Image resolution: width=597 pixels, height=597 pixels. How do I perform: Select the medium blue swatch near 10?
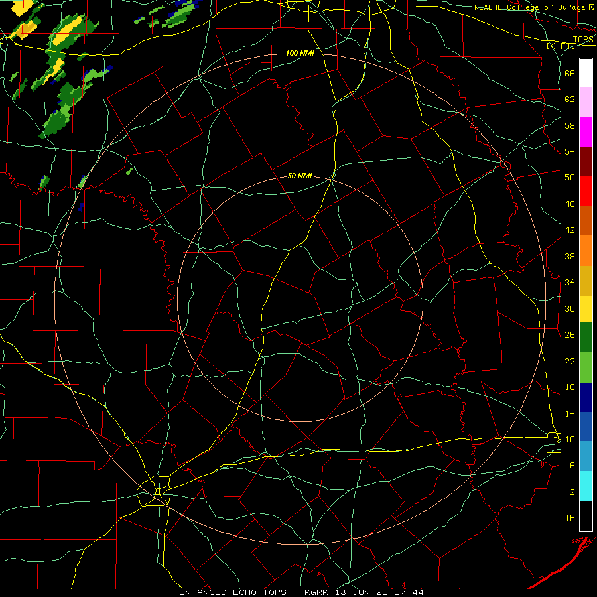[x=586, y=427]
